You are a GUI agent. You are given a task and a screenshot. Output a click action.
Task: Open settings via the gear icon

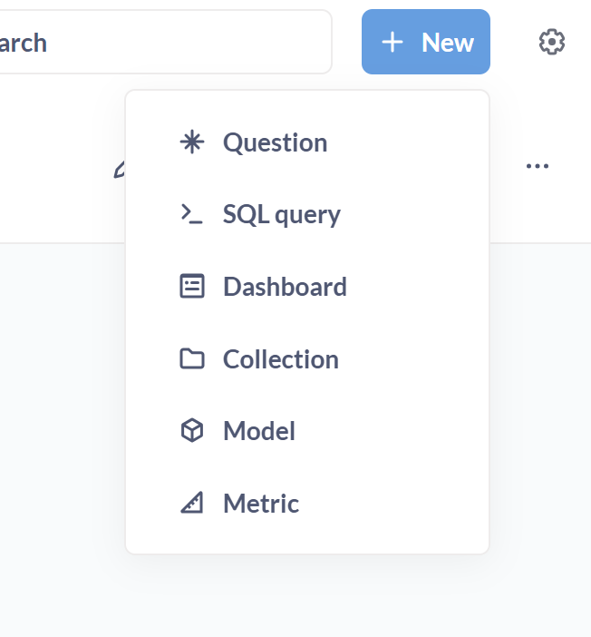[x=551, y=42]
